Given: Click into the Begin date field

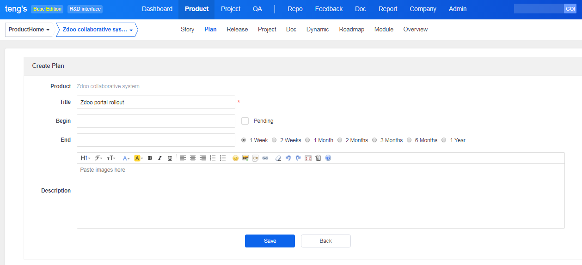Looking at the screenshot, I should coord(156,121).
